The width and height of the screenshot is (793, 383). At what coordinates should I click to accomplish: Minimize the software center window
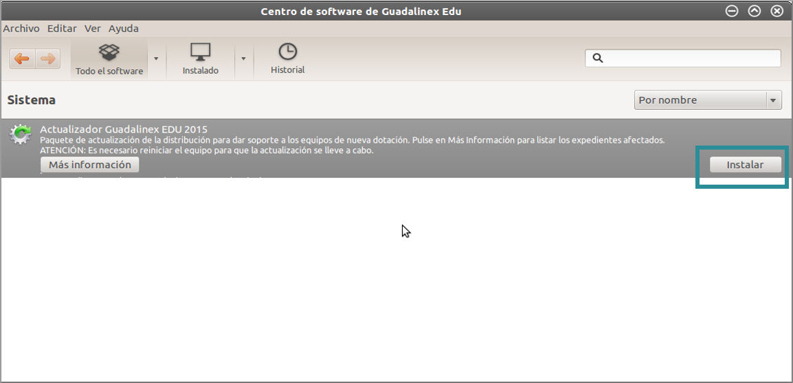pyautogui.click(x=731, y=11)
